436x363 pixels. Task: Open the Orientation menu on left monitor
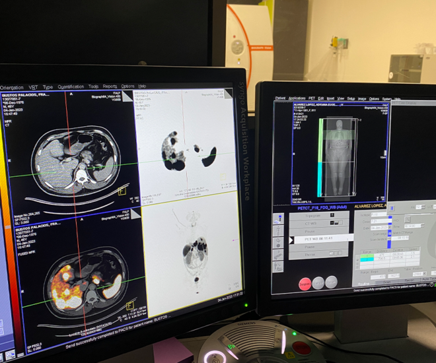(12, 88)
